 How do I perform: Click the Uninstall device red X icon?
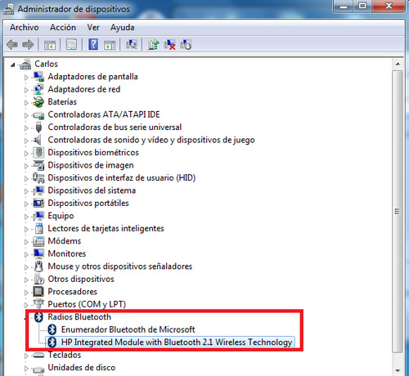click(x=169, y=44)
